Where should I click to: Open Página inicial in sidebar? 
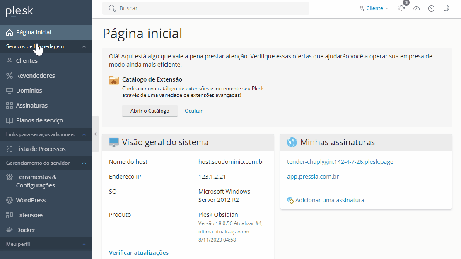click(46, 32)
